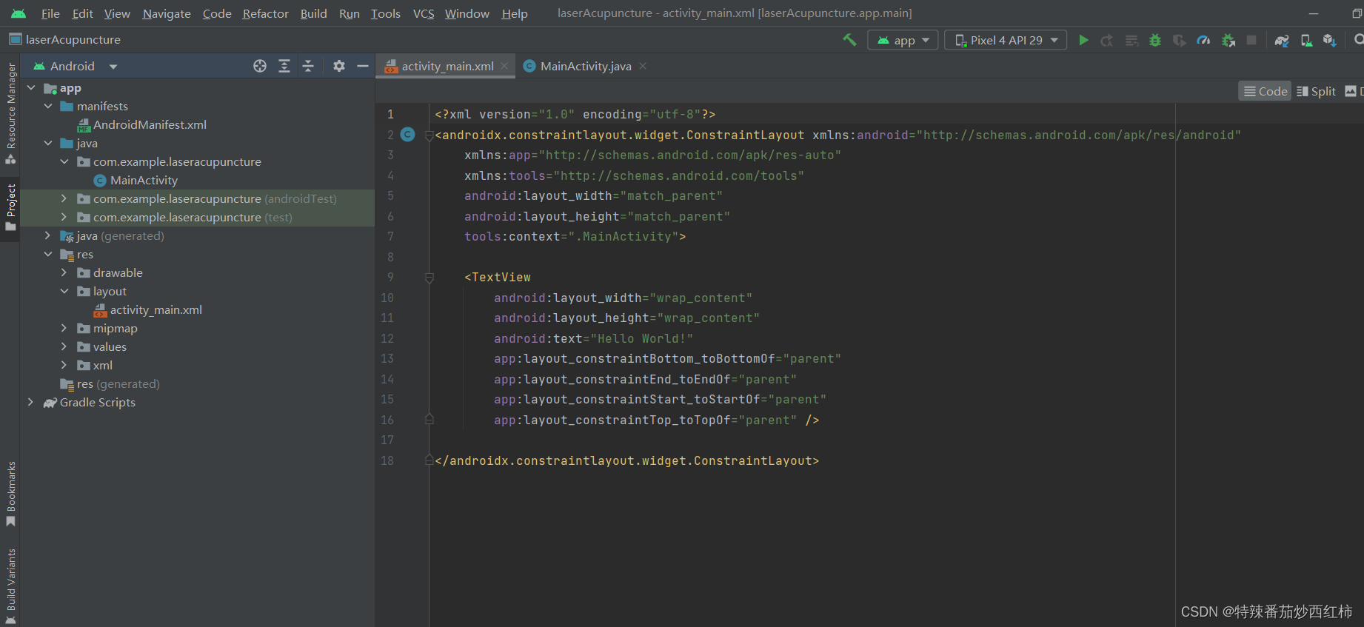Click Collapse All icon in Project panel
The image size is (1364, 627).
pyautogui.click(x=308, y=66)
